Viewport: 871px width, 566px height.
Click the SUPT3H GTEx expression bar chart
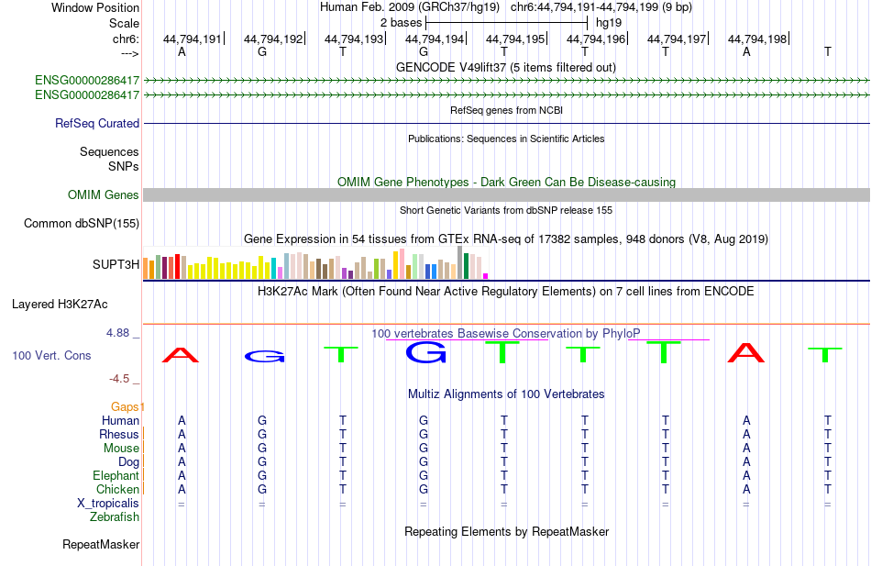click(x=315, y=262)
